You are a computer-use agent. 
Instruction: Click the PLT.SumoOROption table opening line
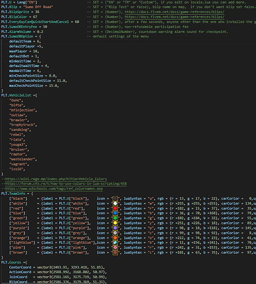tap(21, 36)
